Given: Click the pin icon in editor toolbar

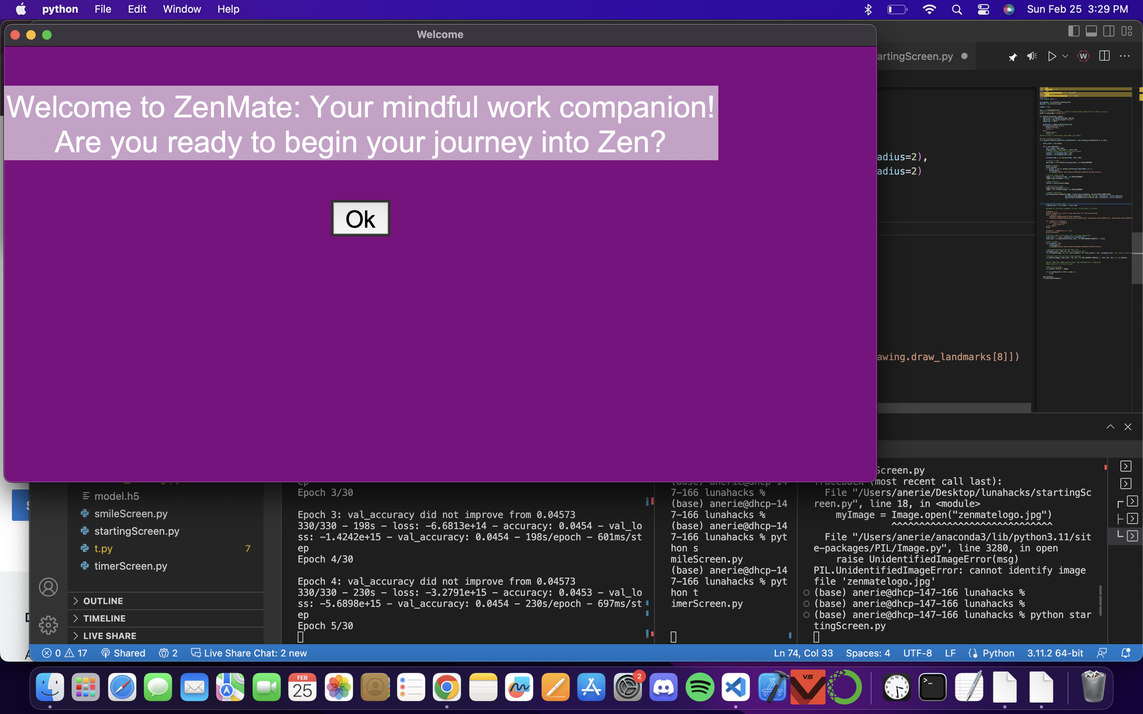Looking at the screenshot, I should pyautogui.click(x=1012, y=57).
